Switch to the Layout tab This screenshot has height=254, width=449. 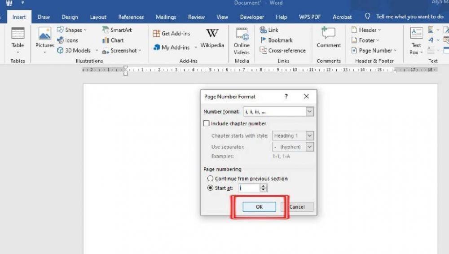click(x=98, y=17)
